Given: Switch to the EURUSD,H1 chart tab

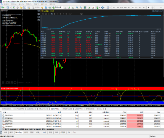Looking at the screenshot, I should (x=7, y=109).
